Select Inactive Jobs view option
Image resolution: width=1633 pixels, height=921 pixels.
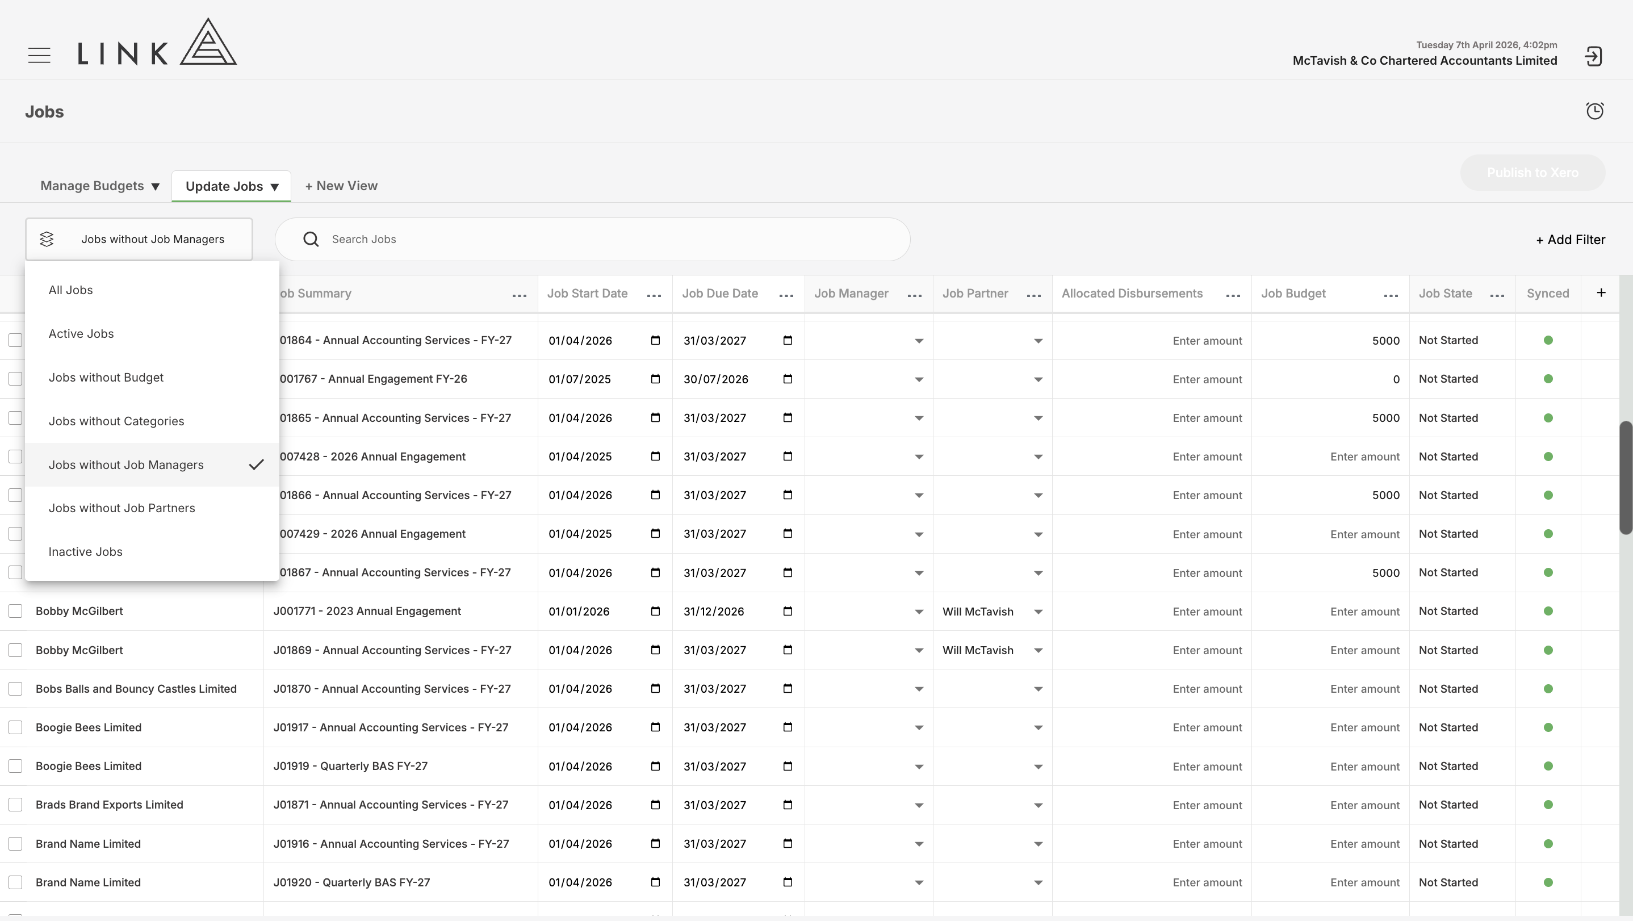point(152,551)
